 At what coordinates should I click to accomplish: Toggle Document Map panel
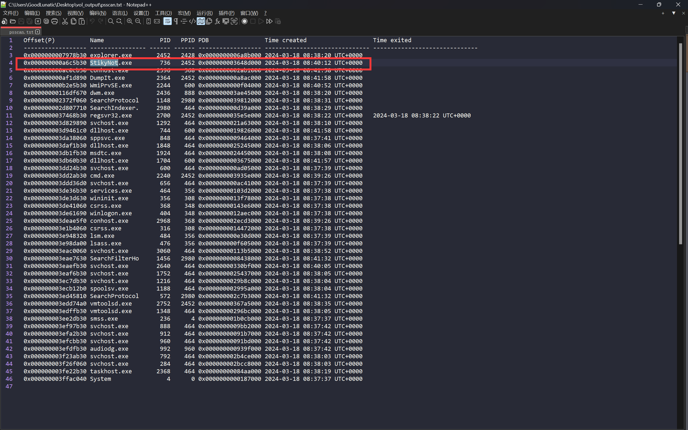[201, 21]
